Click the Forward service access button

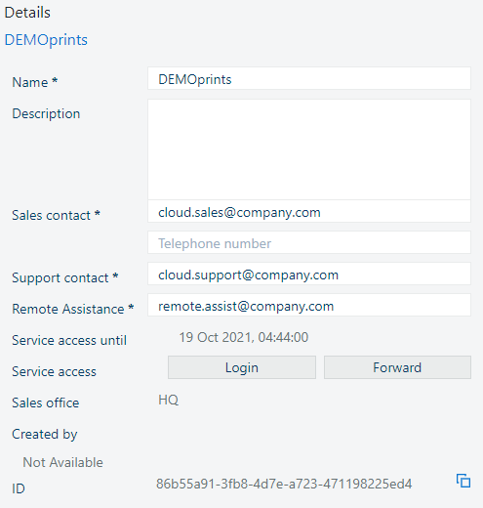(x=397, y=367)
